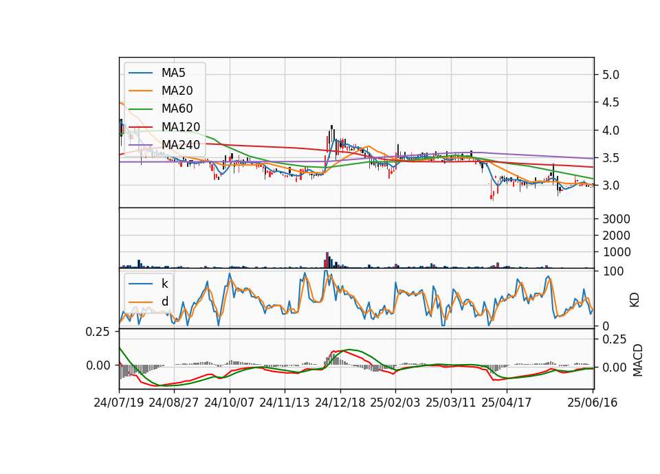Click the MA20 legend label
This screenshot has height=474, width=660.
point(177,91)
